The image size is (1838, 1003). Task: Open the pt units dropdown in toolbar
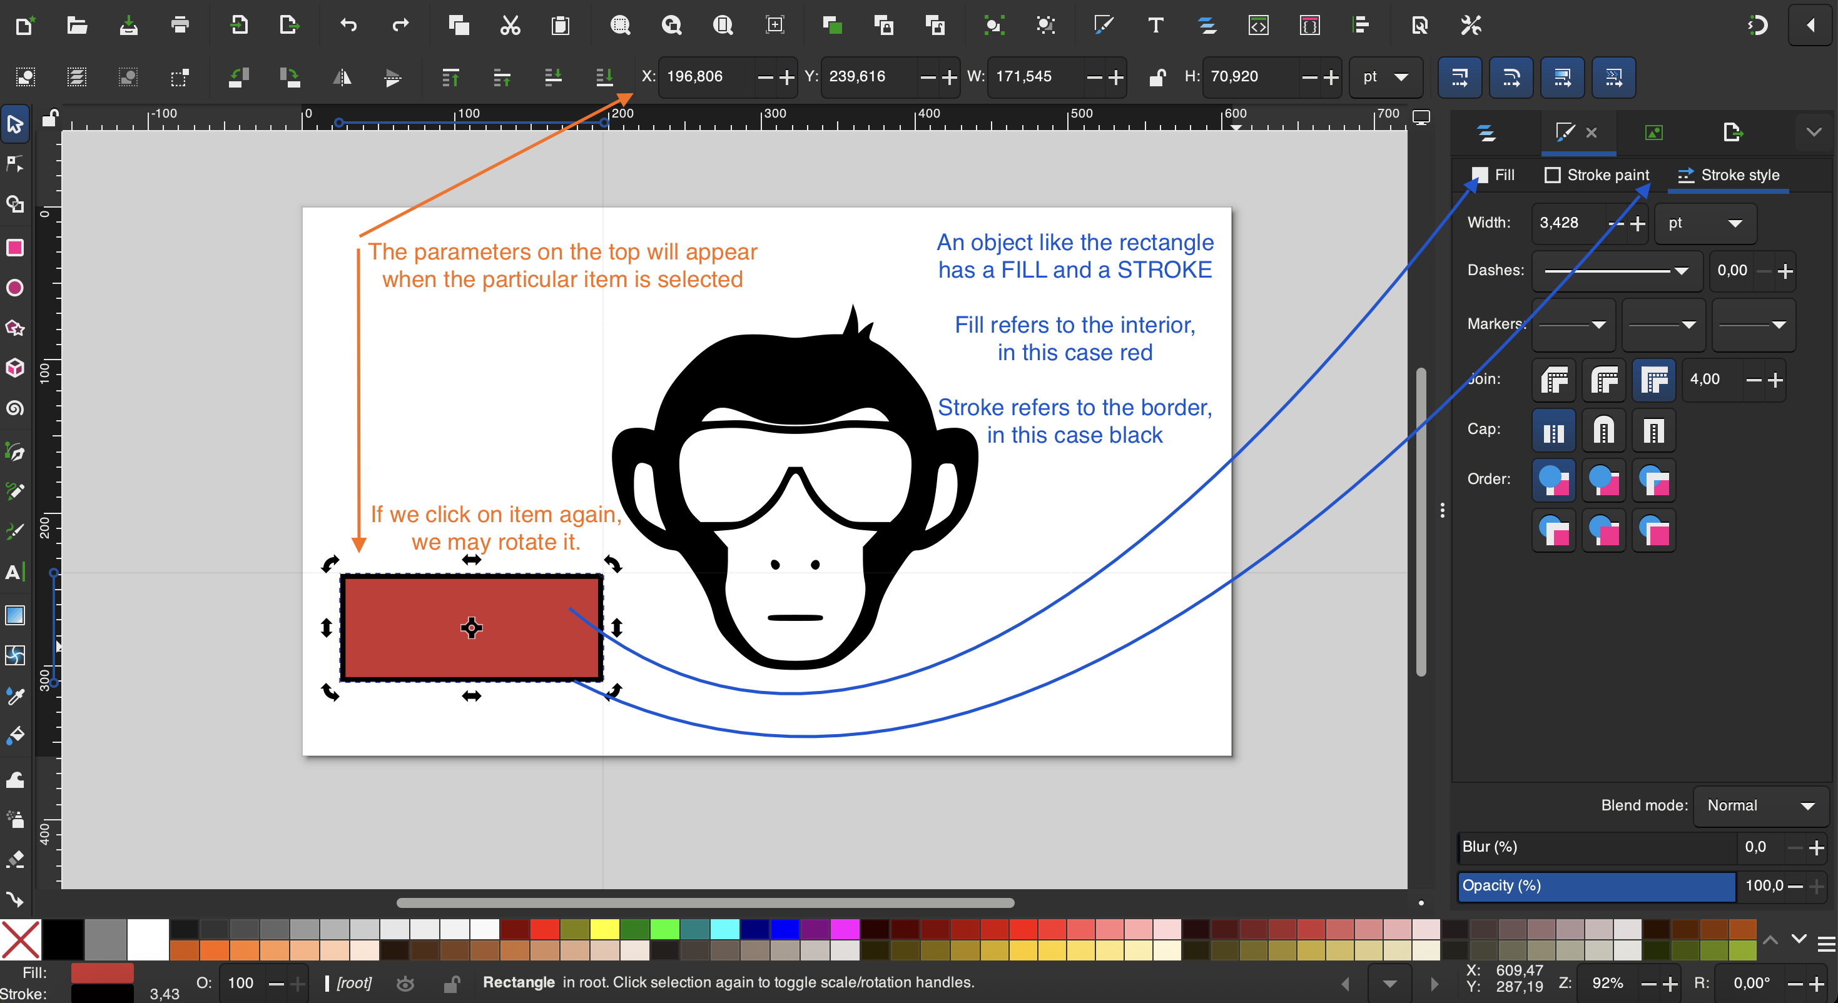1385,76
